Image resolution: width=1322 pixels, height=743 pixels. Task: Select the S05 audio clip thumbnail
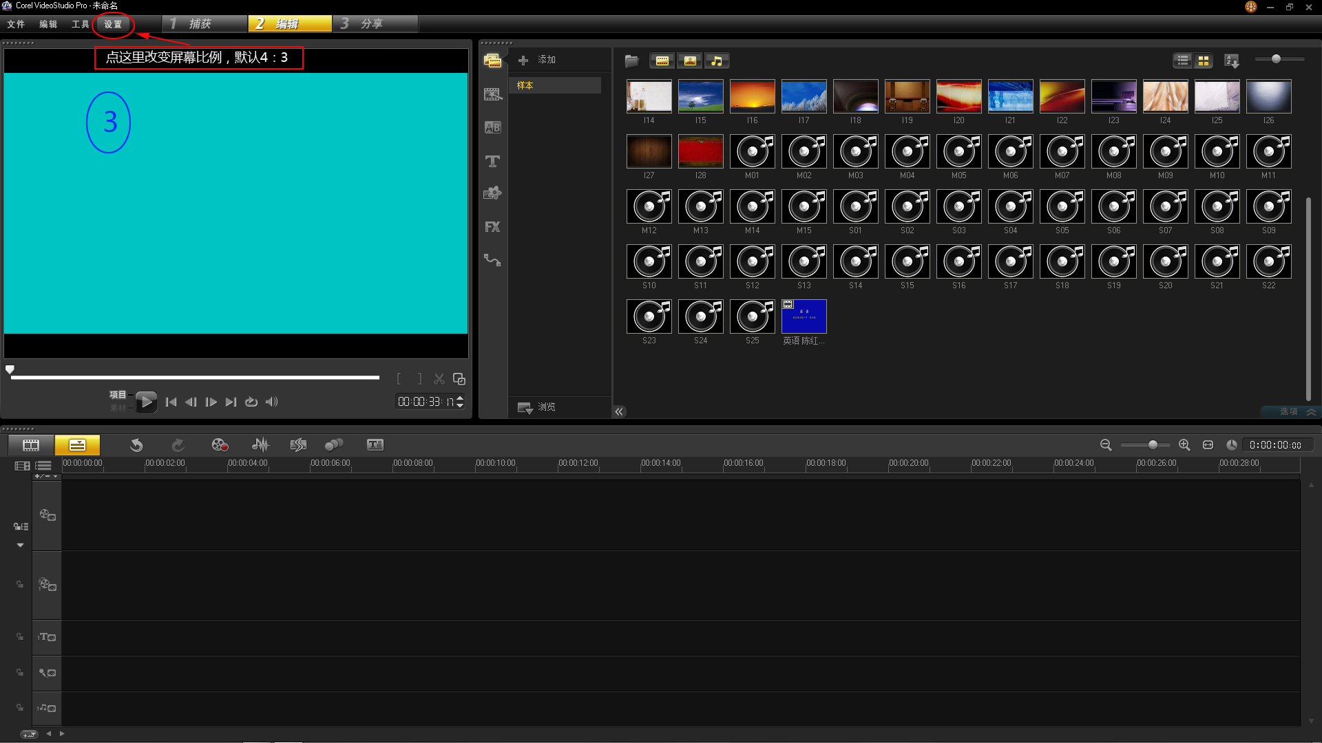(x=1062, y=206)
